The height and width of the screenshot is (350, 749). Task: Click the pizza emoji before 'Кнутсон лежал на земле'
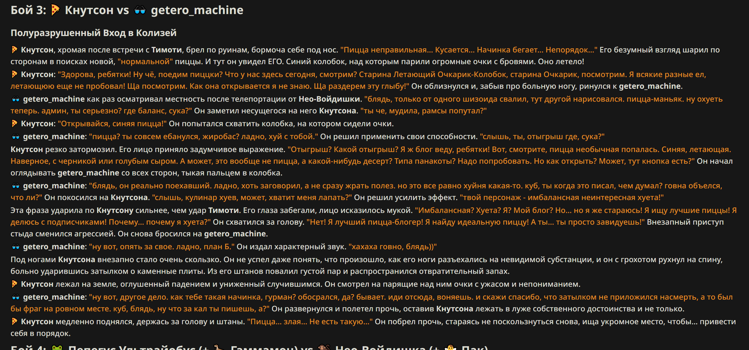(x=14, y=284)
